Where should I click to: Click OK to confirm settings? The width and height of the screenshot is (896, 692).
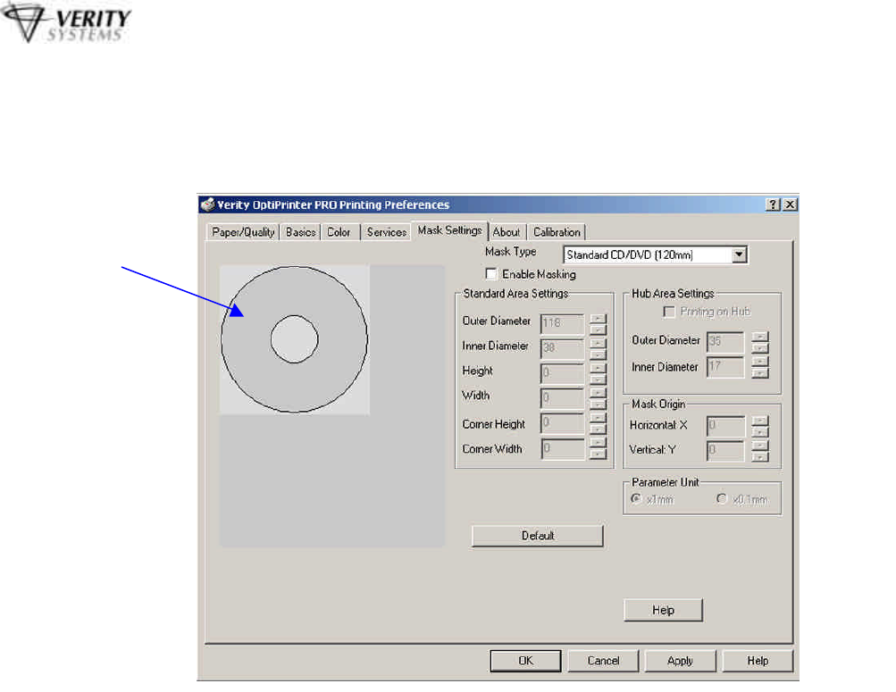click(526, 661)
